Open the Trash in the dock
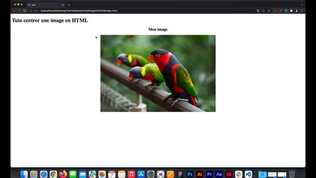The width and height of the screenshot is (316, 178). (292, 174)
